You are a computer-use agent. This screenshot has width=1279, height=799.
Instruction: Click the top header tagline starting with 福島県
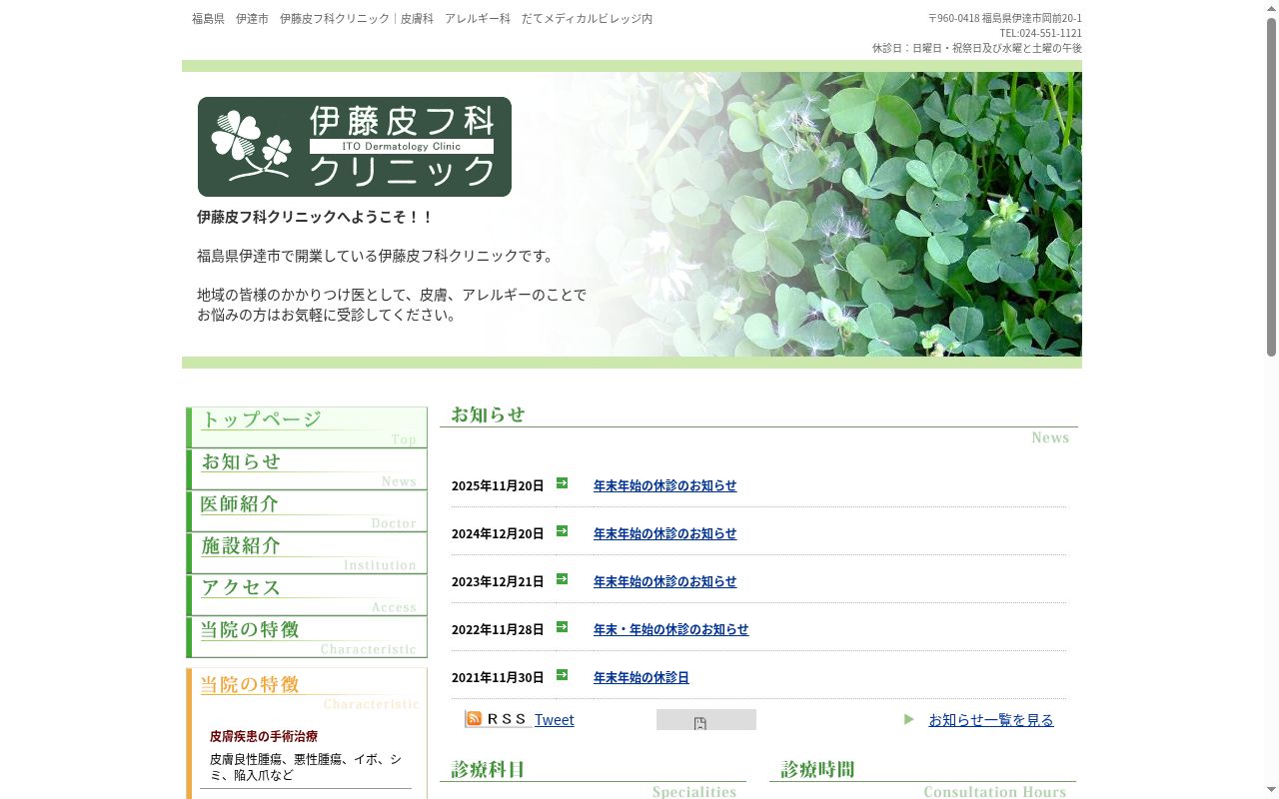[423, 19]
